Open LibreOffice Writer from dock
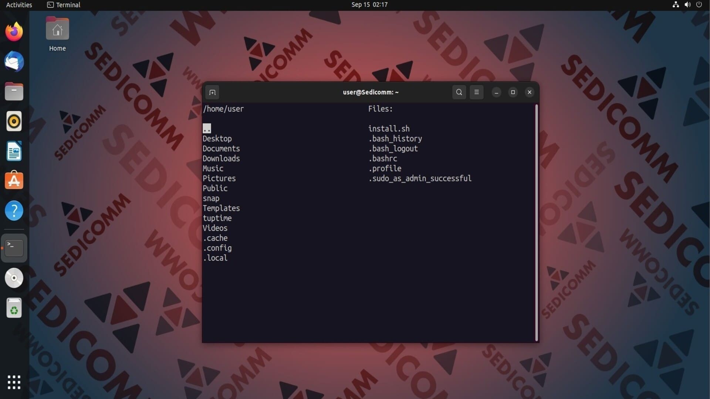Viewport: 710px width, 399px height. click(14, 151)
